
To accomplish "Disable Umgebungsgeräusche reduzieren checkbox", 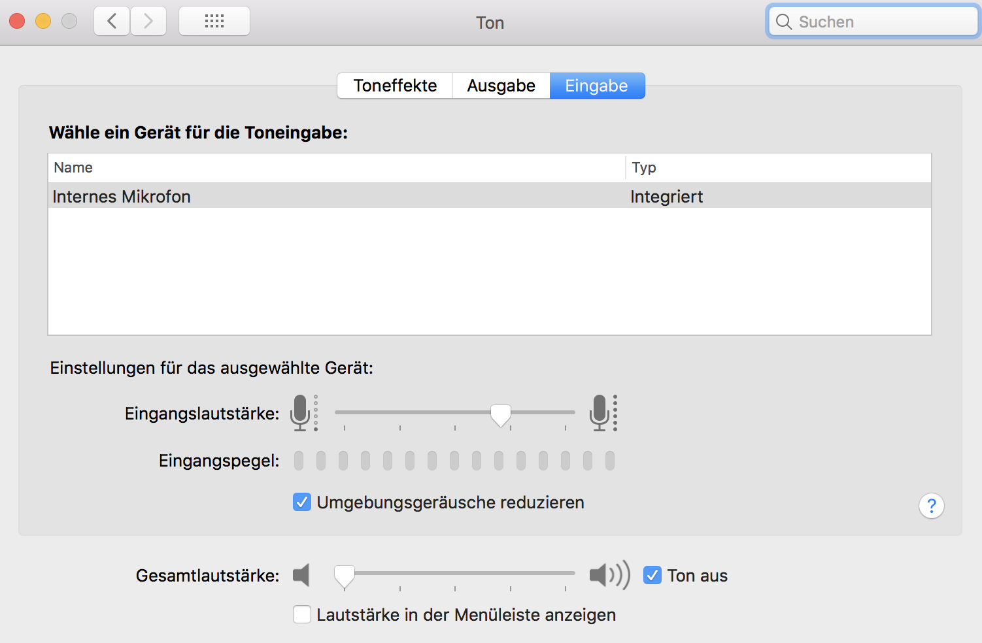I will click(x=302, y=502).
